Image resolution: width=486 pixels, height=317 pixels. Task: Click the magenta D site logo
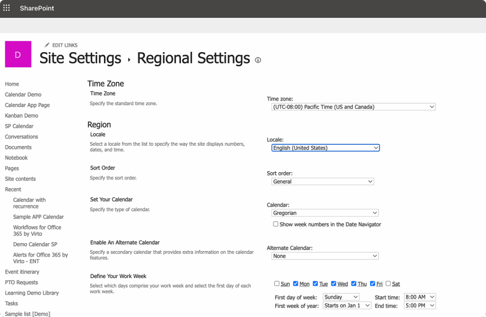click(18, 55)
